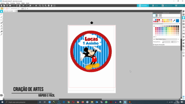Open the Image Effects half-circle icon
Viewport: 185px width, 104px height.
tap(184, 27)
